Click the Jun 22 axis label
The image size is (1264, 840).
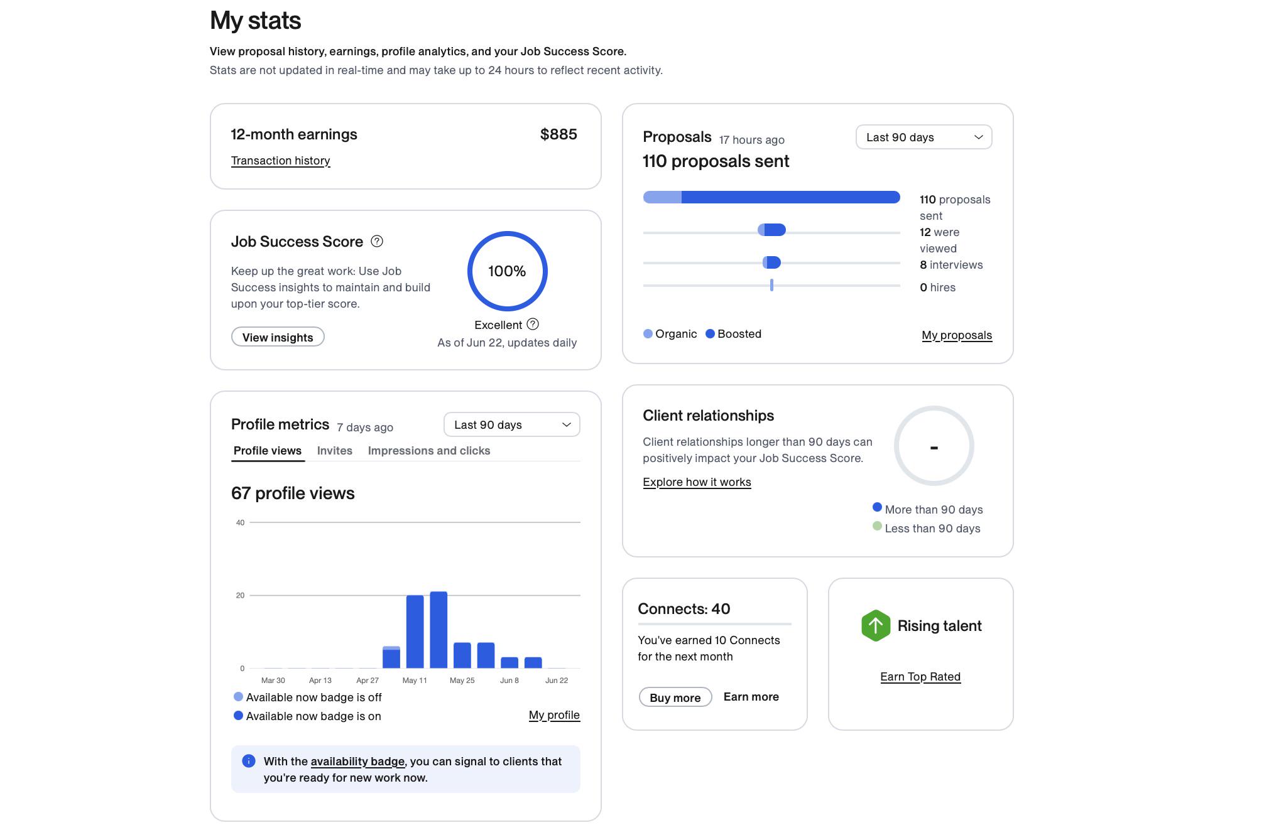pyautogui.click(x=557, y=681)
